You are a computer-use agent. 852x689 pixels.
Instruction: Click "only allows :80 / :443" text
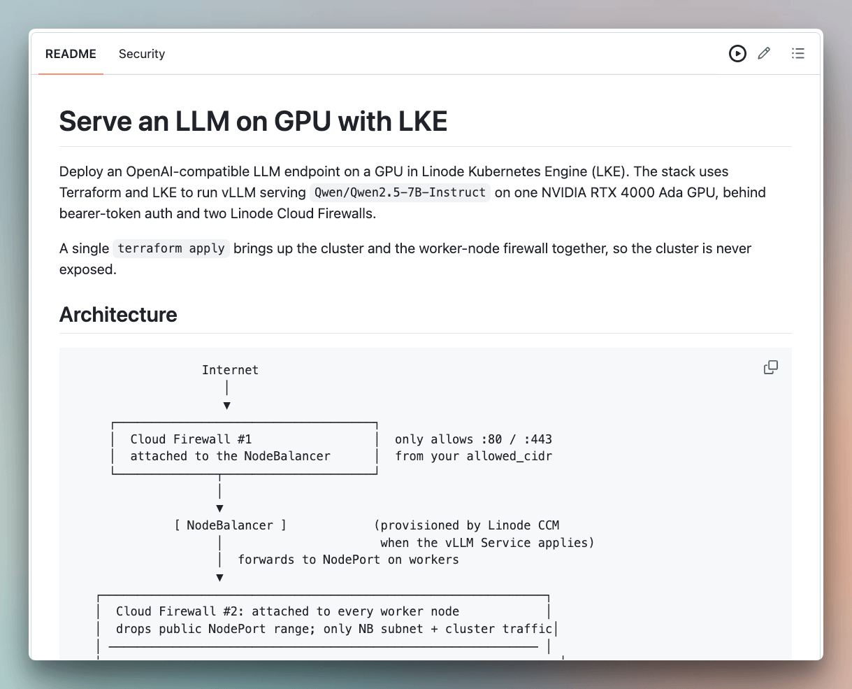[473, 439]
